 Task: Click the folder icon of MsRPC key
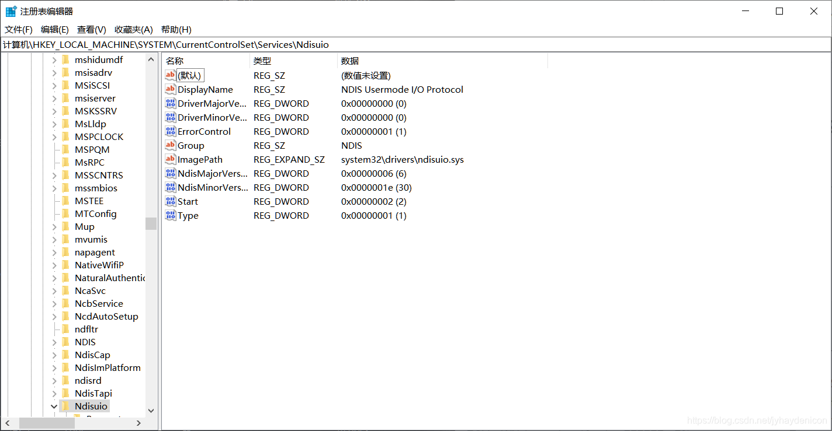[65, 162]
